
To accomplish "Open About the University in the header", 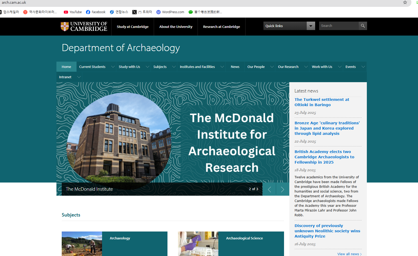I will [x=176, y=27].
